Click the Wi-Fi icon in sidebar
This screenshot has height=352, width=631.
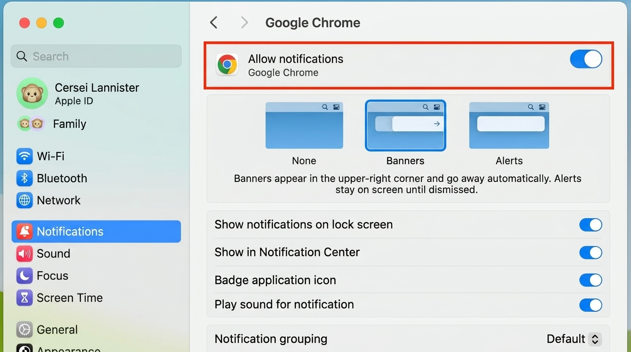click(24, 156)
